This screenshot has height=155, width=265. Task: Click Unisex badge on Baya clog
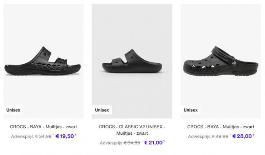click(190, 110)
